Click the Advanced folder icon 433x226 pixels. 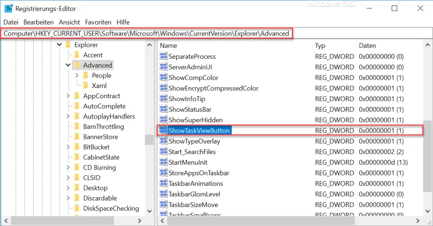[77, 65]
